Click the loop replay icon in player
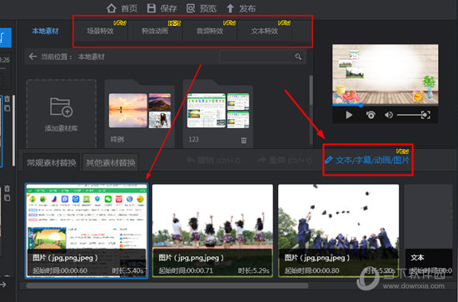This screenshot has width=458, height=302. click(x=371, y=115)
